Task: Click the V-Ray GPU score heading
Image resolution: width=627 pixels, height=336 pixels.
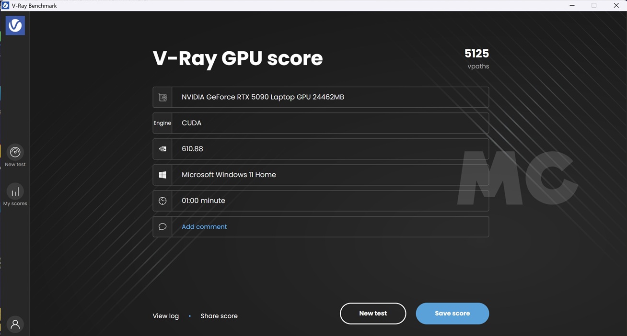Action: (238, 58)
